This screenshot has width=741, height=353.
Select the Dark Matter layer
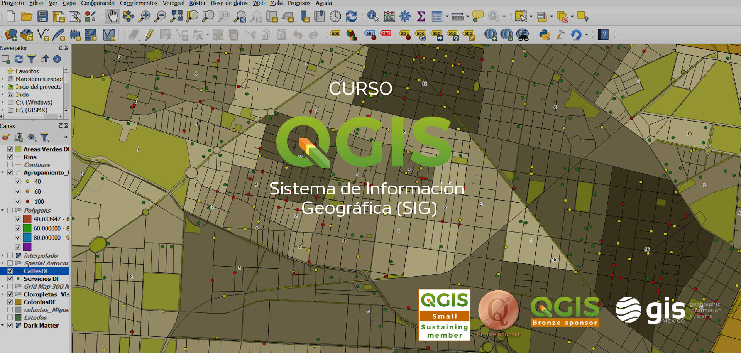point(41,325)
